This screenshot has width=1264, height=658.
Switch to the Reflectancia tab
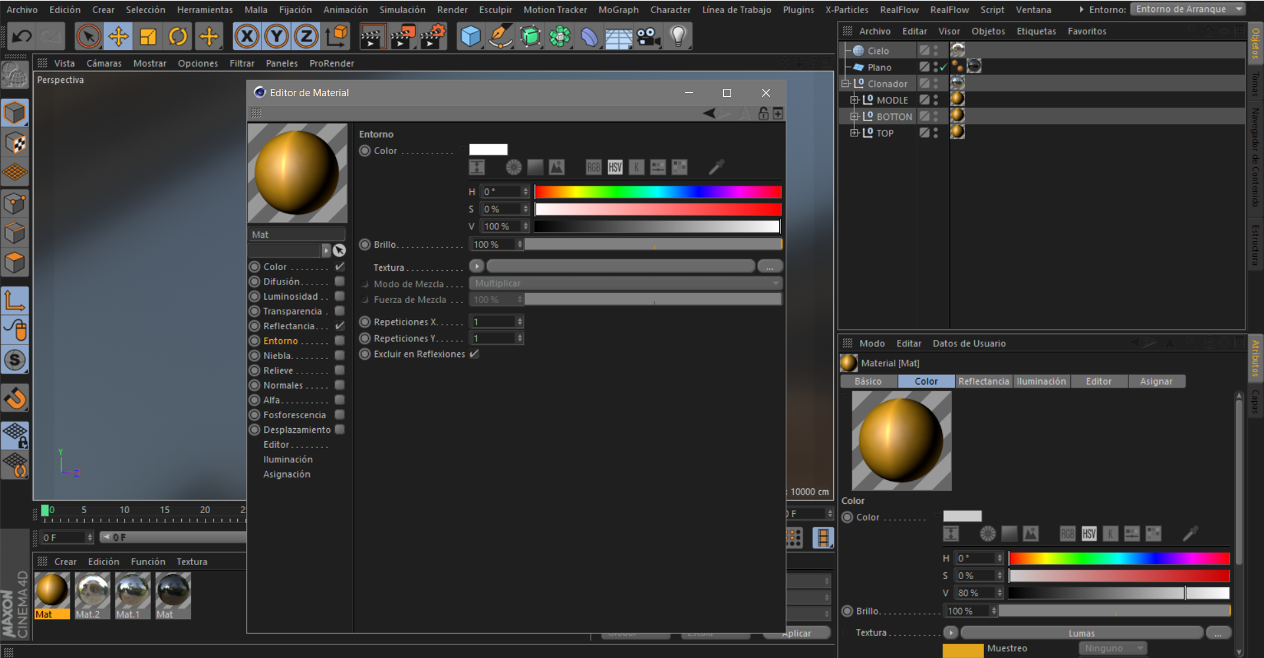pyautogui.click(x=983, y=381)
